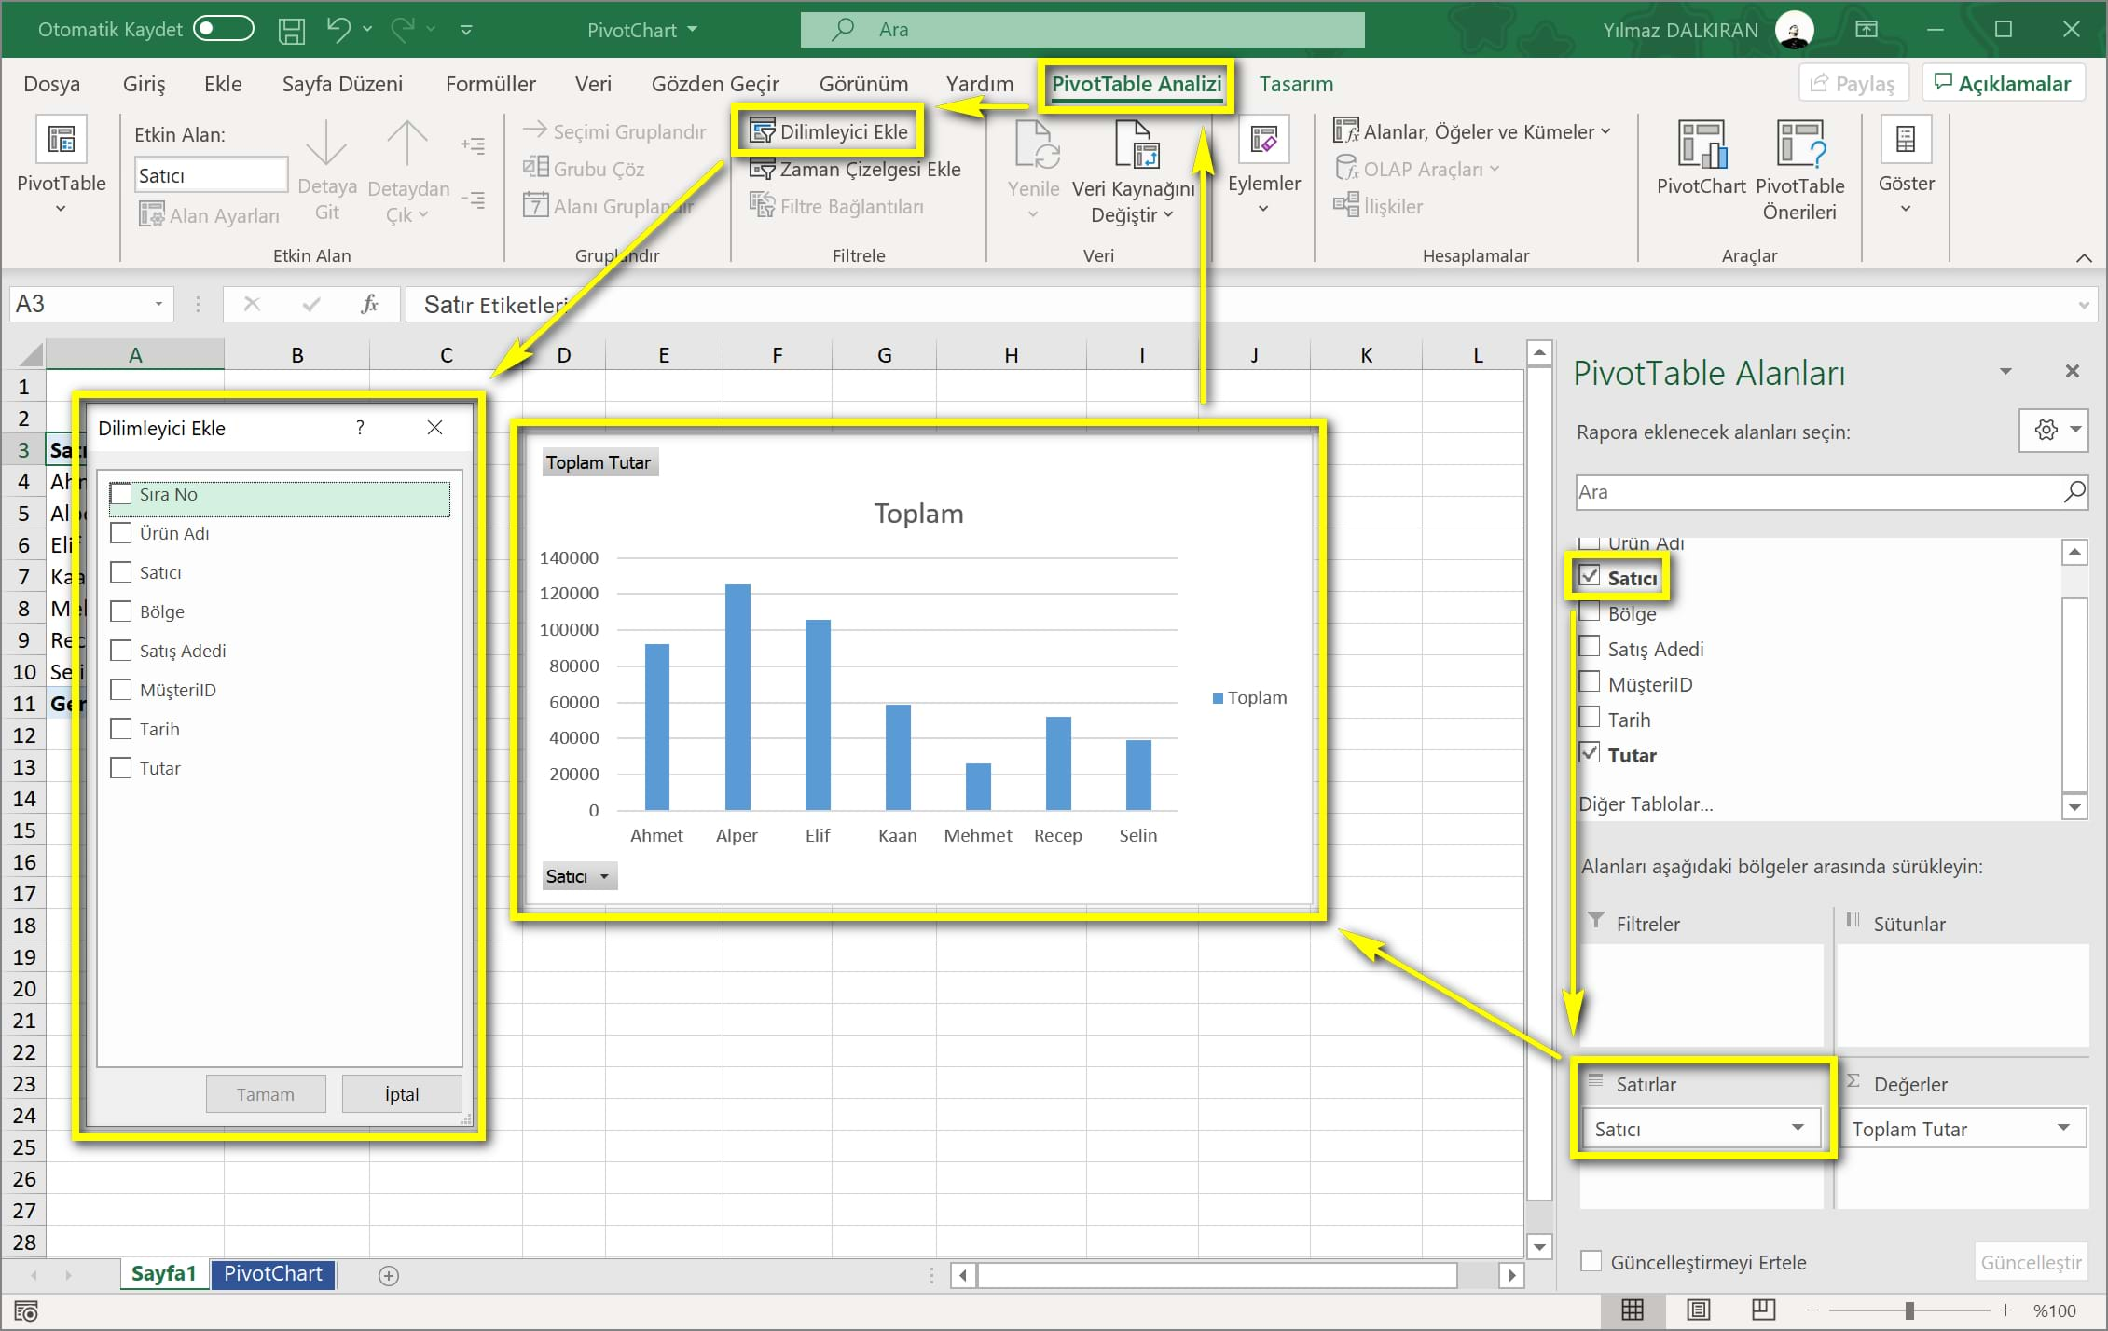This screenshot has width=2108, height=1331.
Task: Enable Güncelleştirmeyi Ertele checkbox
Action: pos(1591,1261)
